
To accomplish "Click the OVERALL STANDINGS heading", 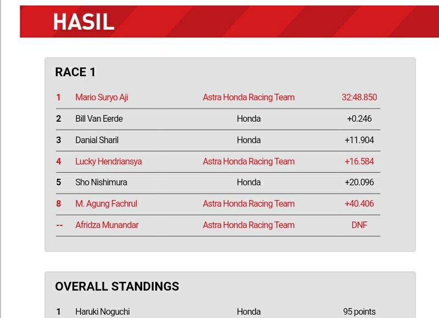I will (117, 287).
